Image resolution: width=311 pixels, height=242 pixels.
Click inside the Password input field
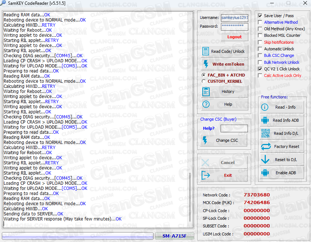click(234, 26)
